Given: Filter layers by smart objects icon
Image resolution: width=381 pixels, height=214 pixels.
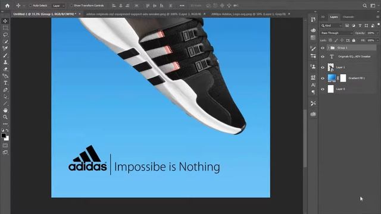Looking at the screenshot, I should (x=373, y=26).
